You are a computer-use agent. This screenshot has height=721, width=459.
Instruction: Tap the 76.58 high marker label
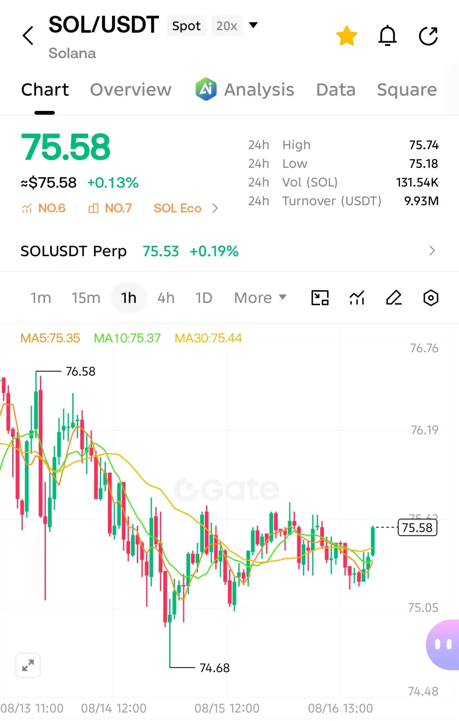pyautogui.click(x=80, y=372)
